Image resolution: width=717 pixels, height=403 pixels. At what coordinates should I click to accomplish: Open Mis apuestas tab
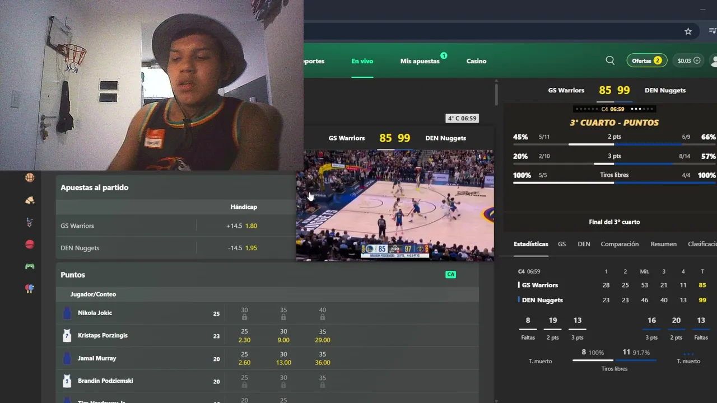(420, 61)
